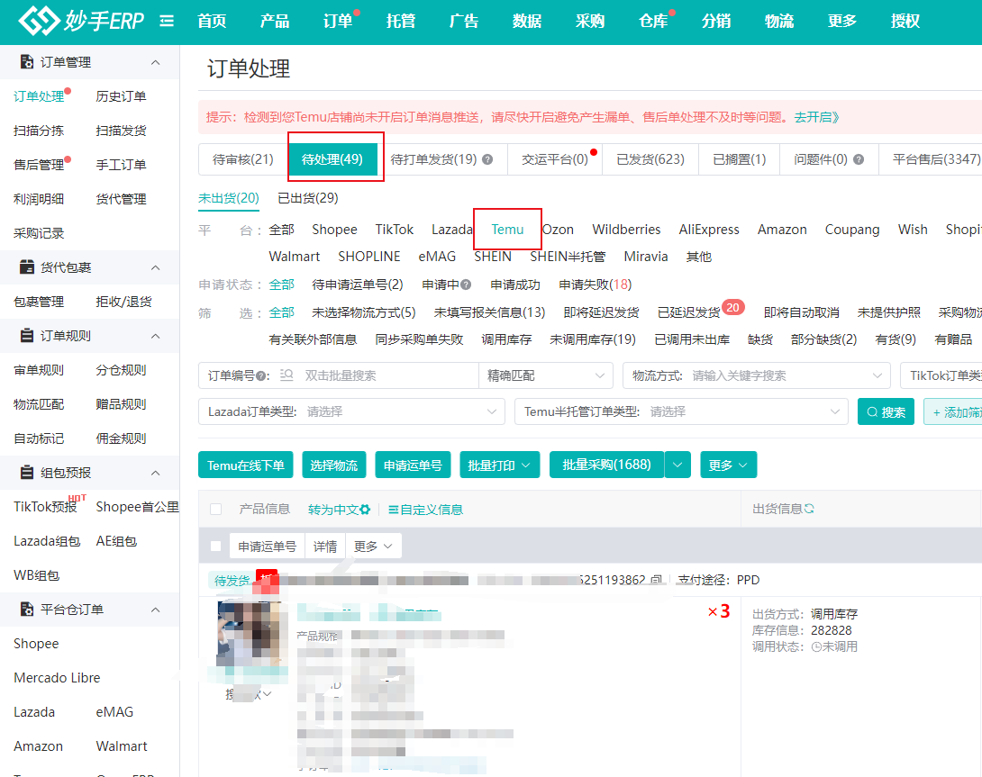Switch to the 已出货(29) sub-tab
The height and width of the screenshot is (777, 982).
307,198
